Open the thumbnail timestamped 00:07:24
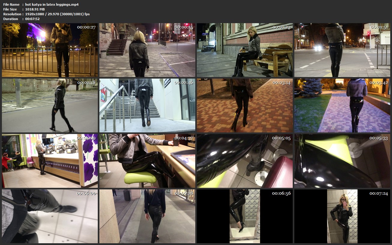This screenshot has height=245, width=392. point(342,216)
